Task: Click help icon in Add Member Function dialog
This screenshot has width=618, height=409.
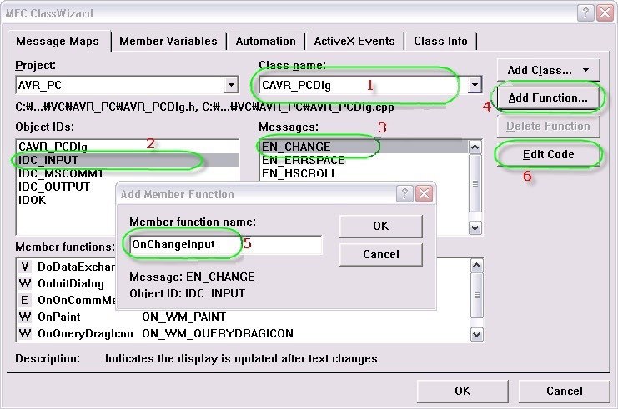Action: [x=404, y=194]
